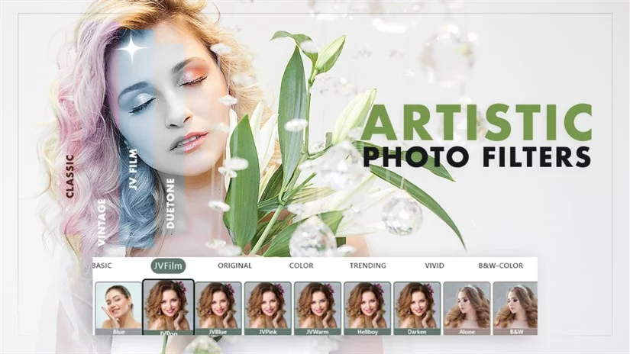Apply the Blue filter thumbnail
This screenshot has width=630, height=354.
click(118, 308)
